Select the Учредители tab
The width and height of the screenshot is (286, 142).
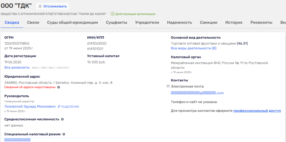[147, 22]
